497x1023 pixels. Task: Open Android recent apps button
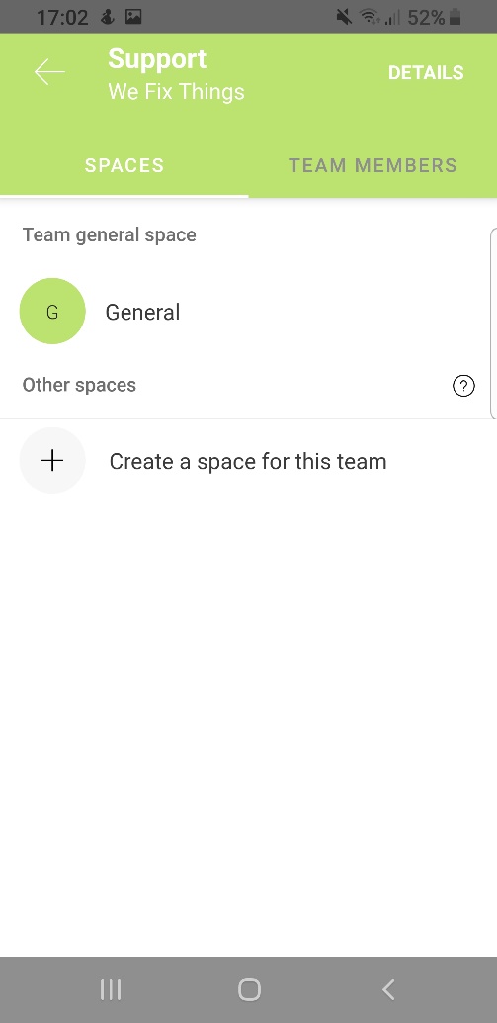pos(111,990)
